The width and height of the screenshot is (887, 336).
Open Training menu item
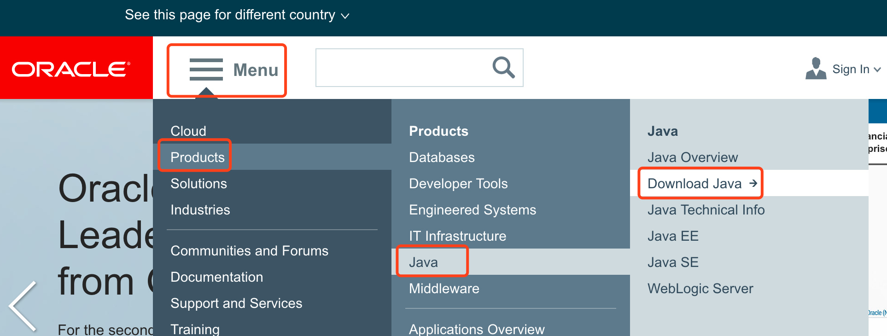(195, 329)
